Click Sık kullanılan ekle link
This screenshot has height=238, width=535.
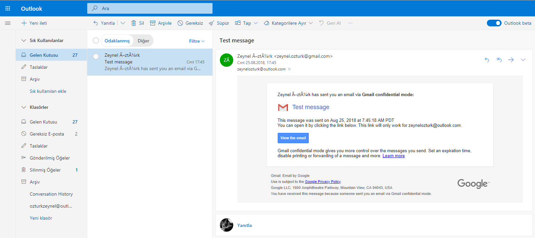(48, 91)
